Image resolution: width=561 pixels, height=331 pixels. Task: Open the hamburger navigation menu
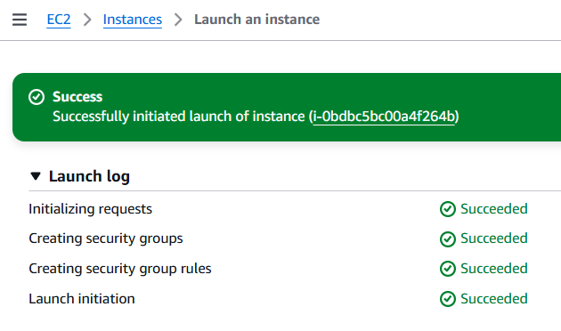20,20
